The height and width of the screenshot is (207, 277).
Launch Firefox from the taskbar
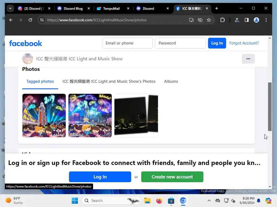pyautogui.click(x=159, y=201)
